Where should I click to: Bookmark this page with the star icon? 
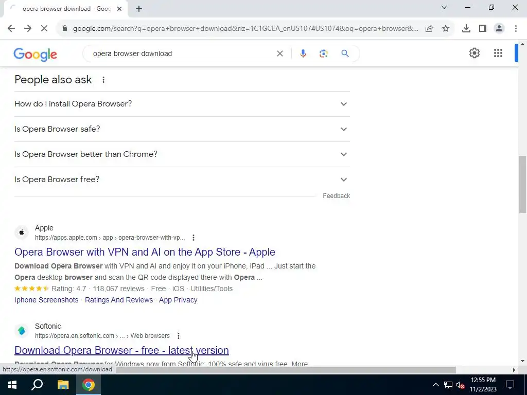tap(446, 29)
